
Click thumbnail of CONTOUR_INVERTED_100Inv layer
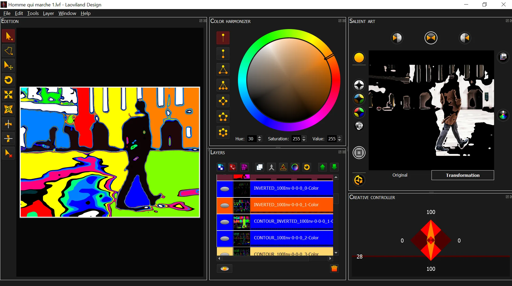click(x=242, y=222)
